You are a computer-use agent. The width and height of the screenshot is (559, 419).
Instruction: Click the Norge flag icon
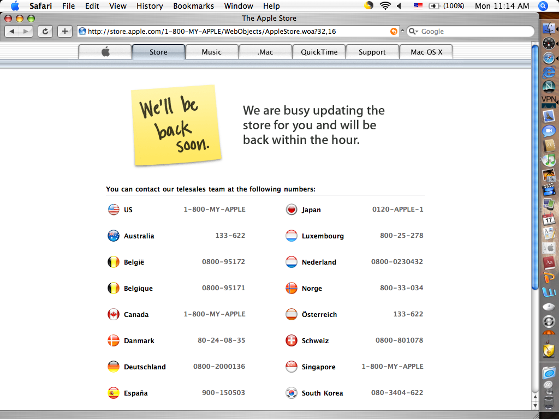point(292,288)
